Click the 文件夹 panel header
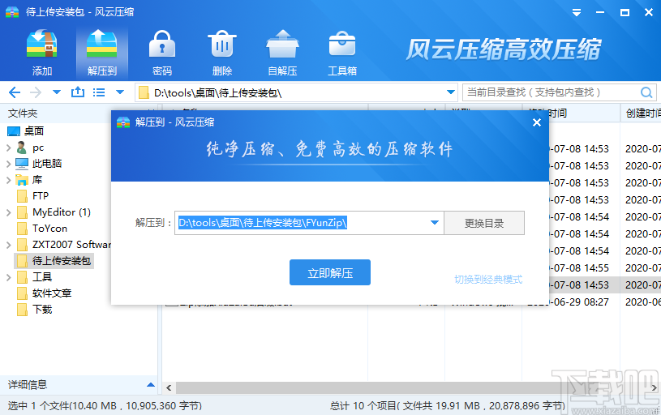 click(23, 113)
